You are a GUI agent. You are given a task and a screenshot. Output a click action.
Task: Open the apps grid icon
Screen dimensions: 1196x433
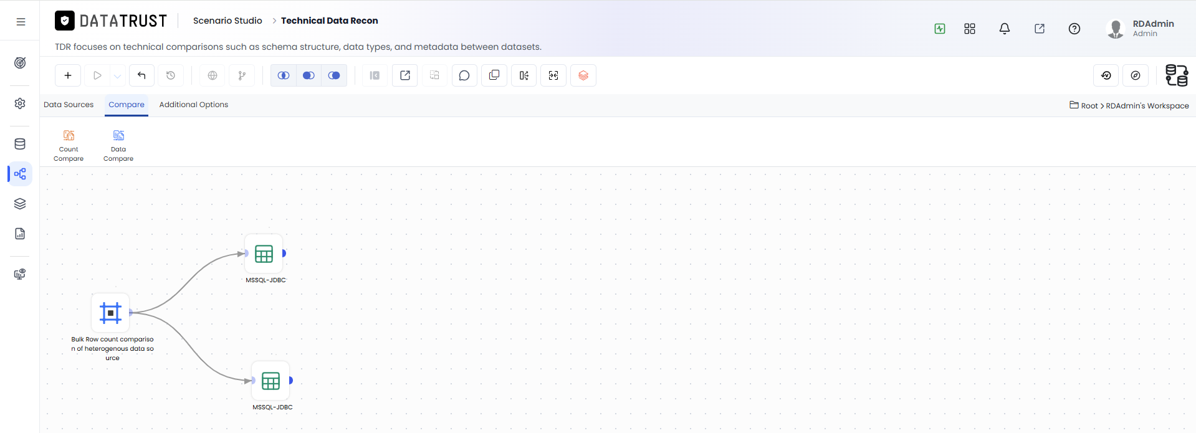click(x=970, y=29)
